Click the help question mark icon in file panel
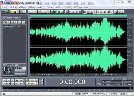 24,22
